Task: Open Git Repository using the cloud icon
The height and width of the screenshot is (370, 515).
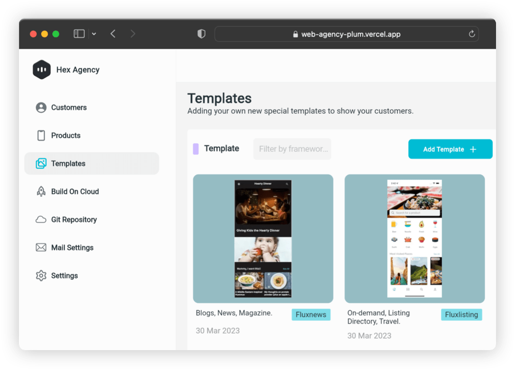Action: tap(41, 219)
